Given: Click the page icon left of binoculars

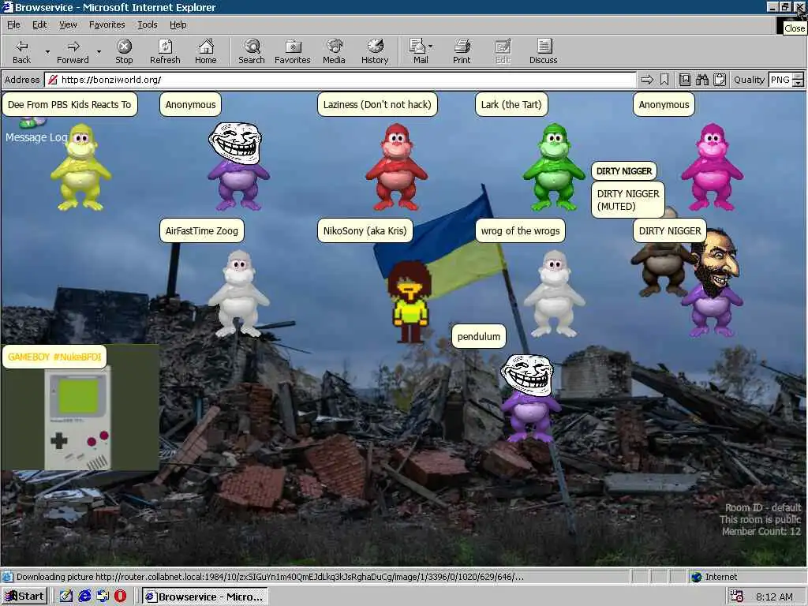Looking at the screenshot, I should tap(684, 80).
